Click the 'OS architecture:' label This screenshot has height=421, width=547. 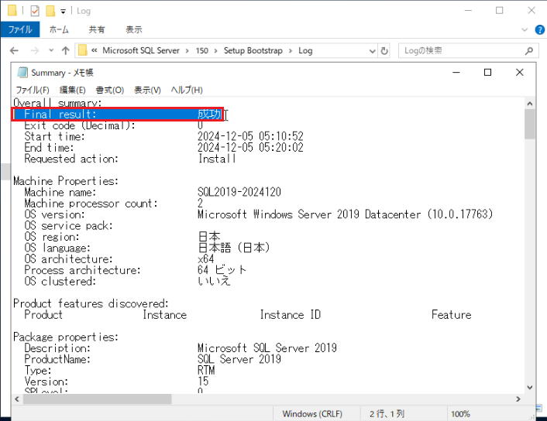coord(68,259)
